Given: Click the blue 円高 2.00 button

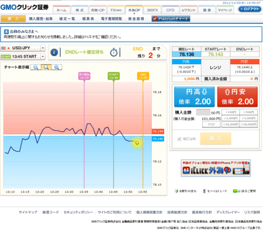Looking at the screenshot, I should (x=194, y=96).
